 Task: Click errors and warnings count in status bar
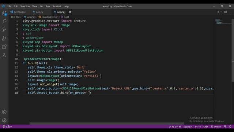(x=7, y=126)
